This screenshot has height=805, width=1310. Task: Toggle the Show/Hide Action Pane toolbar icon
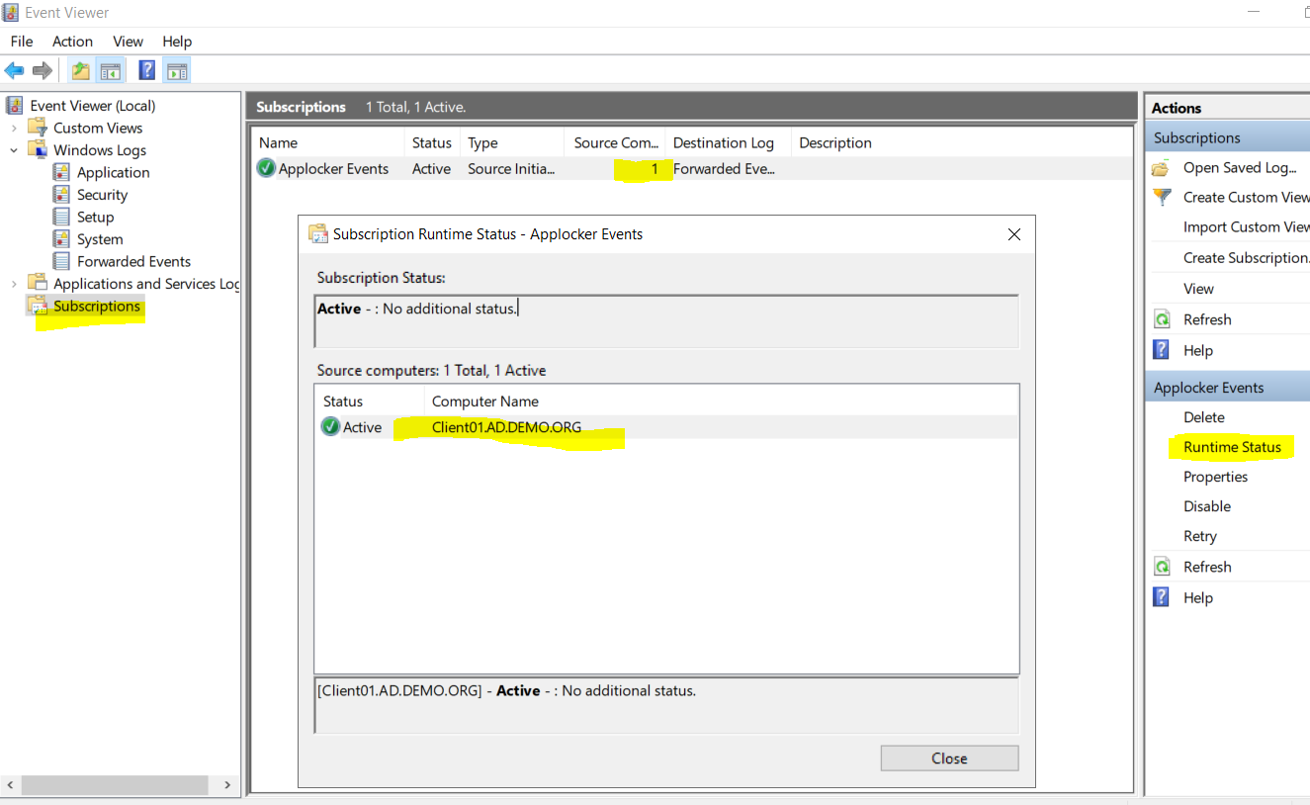pos(177,70)
